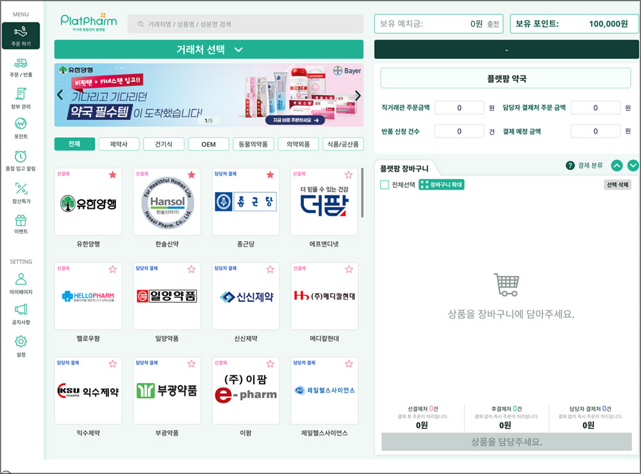Image resolution: width=641 pixels, height=474 pixels.
Task: Open the 더팜 에프앤디넷 vendor card
Action: 324,201
